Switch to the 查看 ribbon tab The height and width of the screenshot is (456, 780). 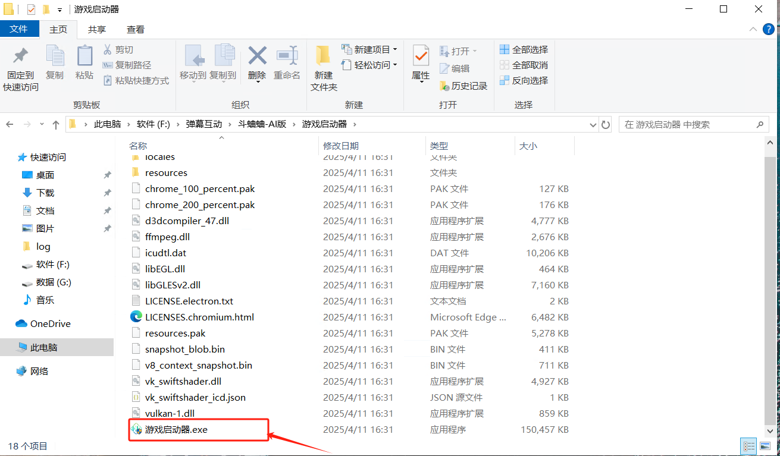coord(136,29)
